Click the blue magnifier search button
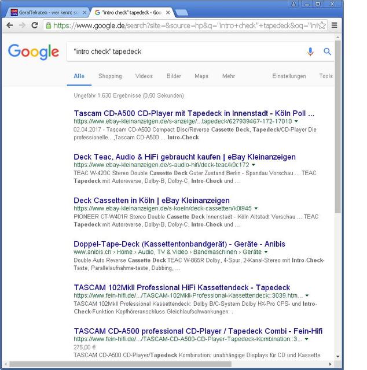 coord(327,51)
